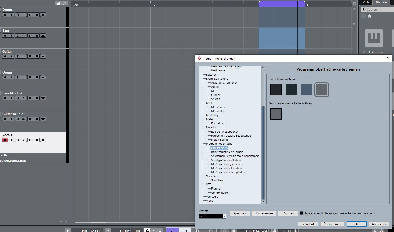The width and height of the screenshot is (394, 232).
Task: Open the instrument editor on Drums track
Action: [x=24, y=15]
